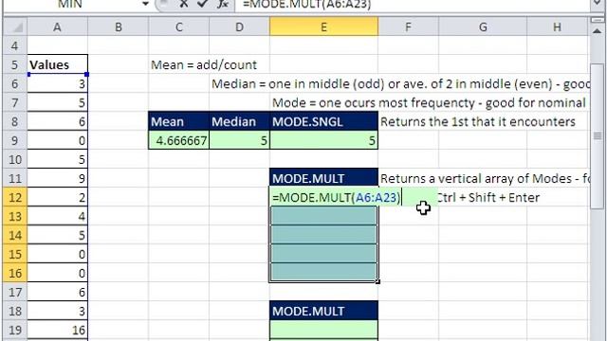This screenshot has width=607, height=341.
Task: Select row 19 header
Action: 15,330
